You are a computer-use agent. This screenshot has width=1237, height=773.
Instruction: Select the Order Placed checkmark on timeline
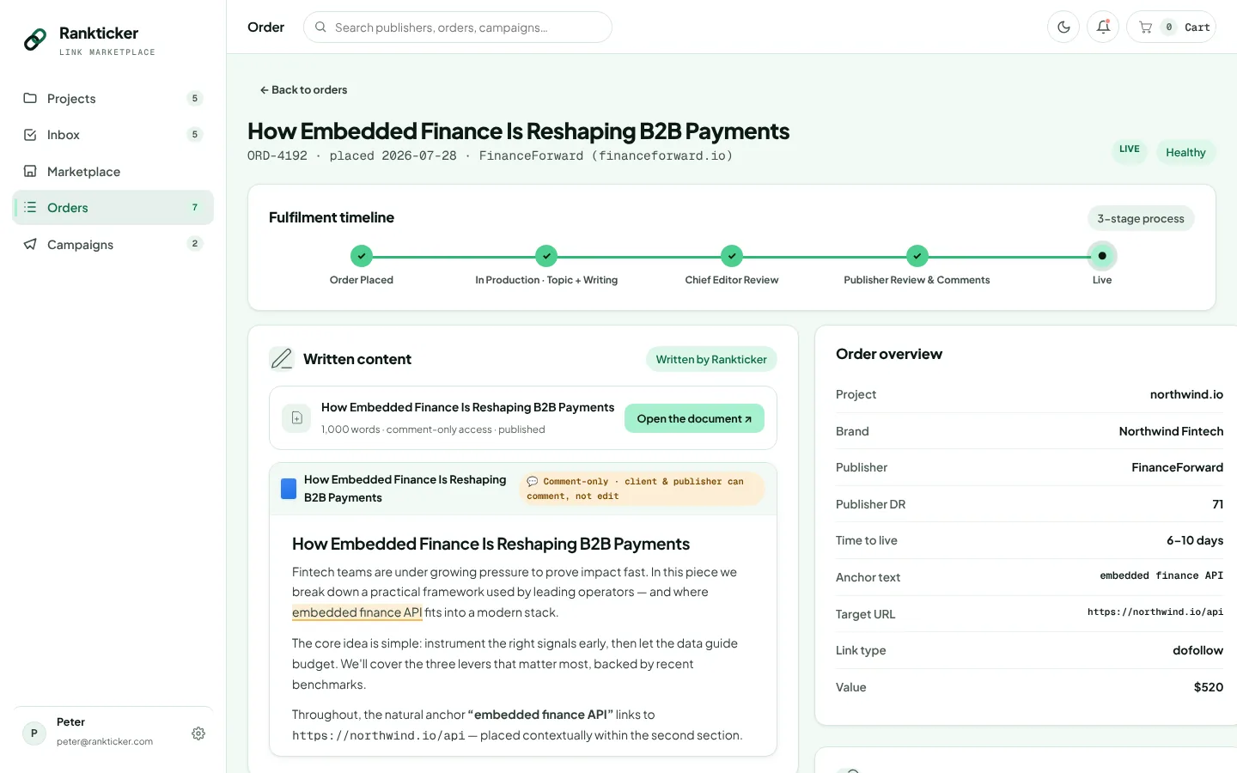click(362, 256)
